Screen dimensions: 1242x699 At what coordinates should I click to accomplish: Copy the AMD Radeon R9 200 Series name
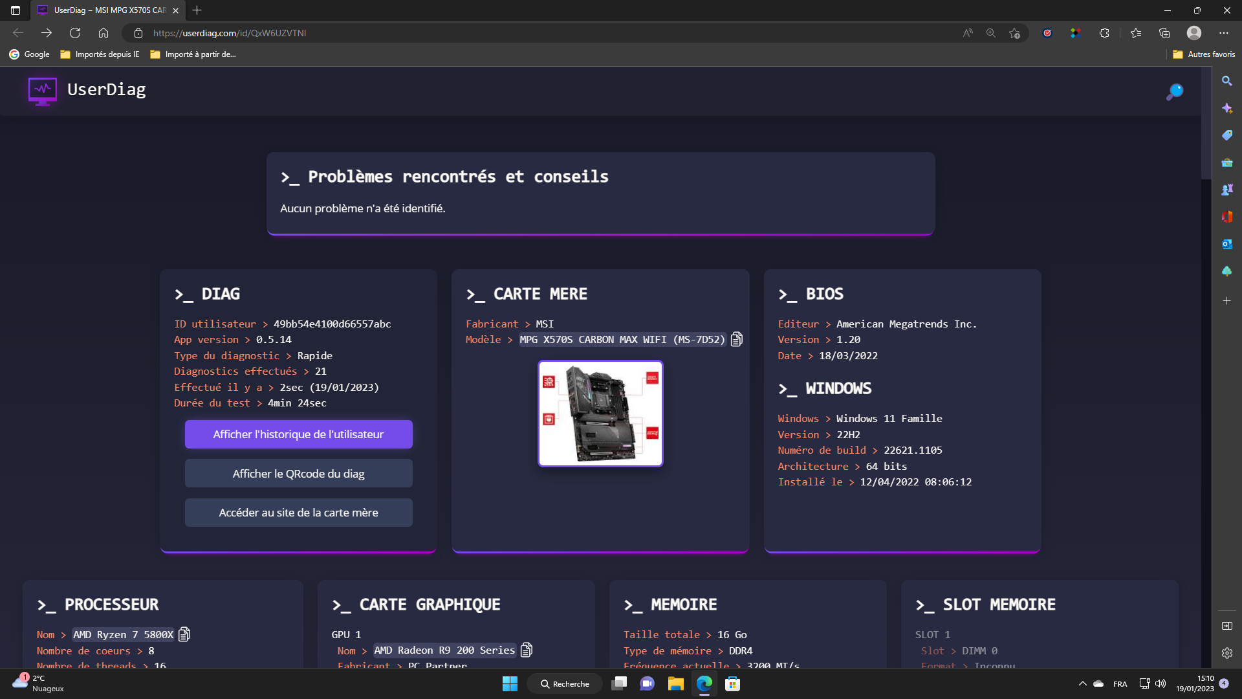point(527,650)
